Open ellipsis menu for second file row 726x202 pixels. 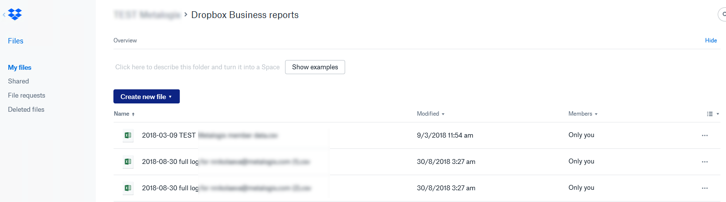tap(704, 162)
